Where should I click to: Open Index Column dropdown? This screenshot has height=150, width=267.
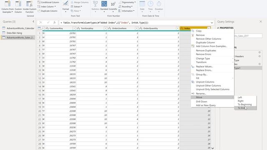47,7
